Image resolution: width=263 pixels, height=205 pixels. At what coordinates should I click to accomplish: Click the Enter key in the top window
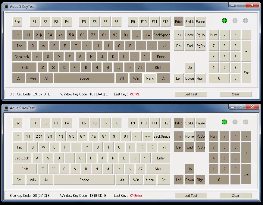[x=161, y=57]
